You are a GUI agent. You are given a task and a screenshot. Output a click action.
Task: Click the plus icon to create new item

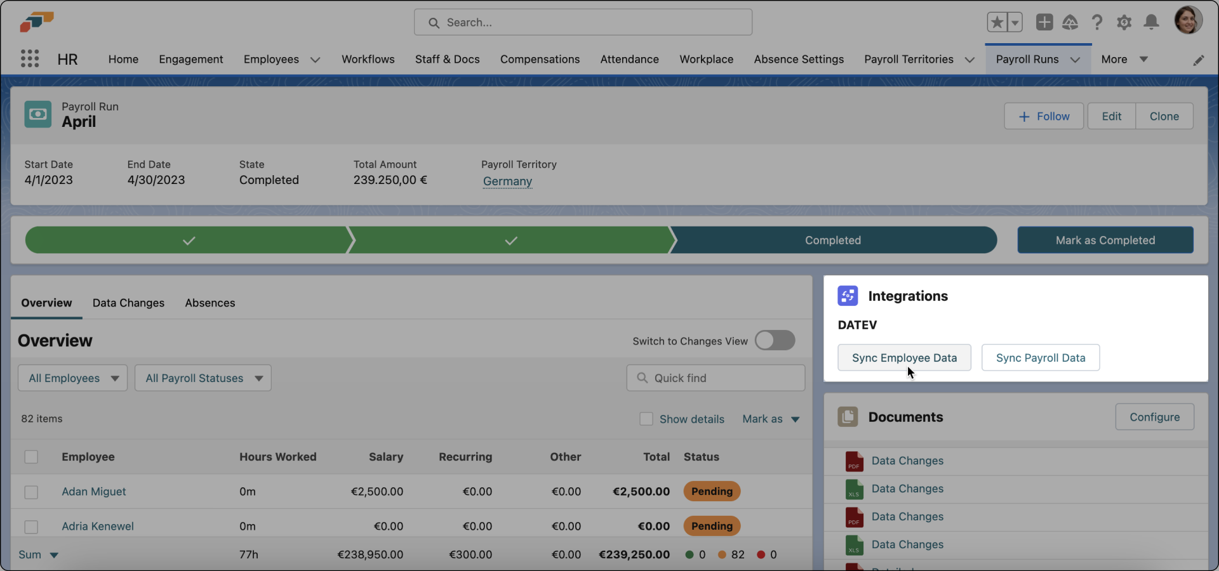(1044, 22)
